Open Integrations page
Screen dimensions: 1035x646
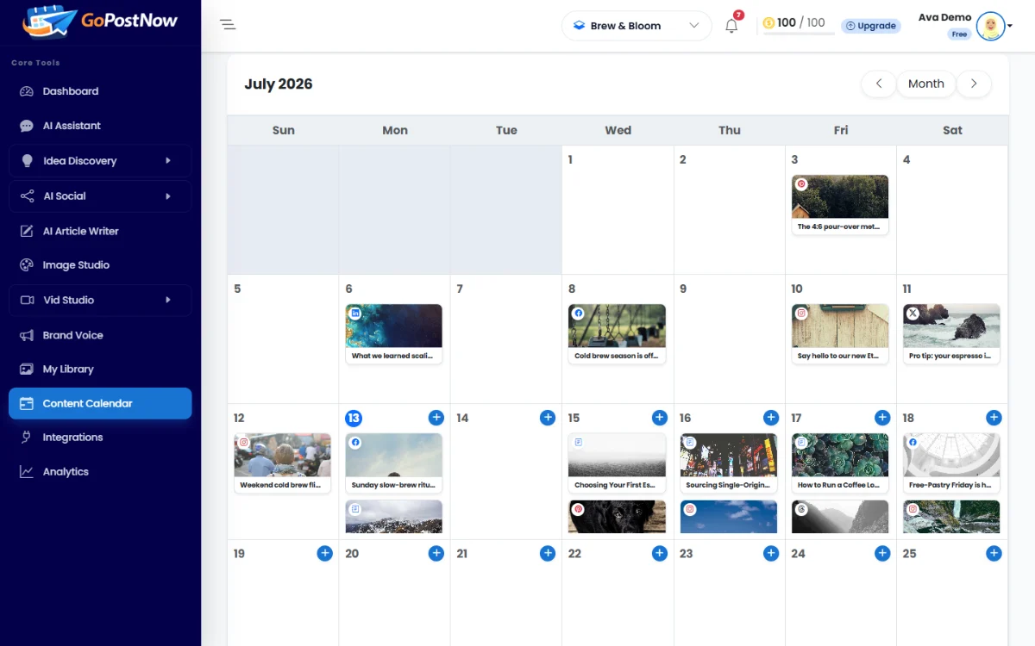point(100,438)
